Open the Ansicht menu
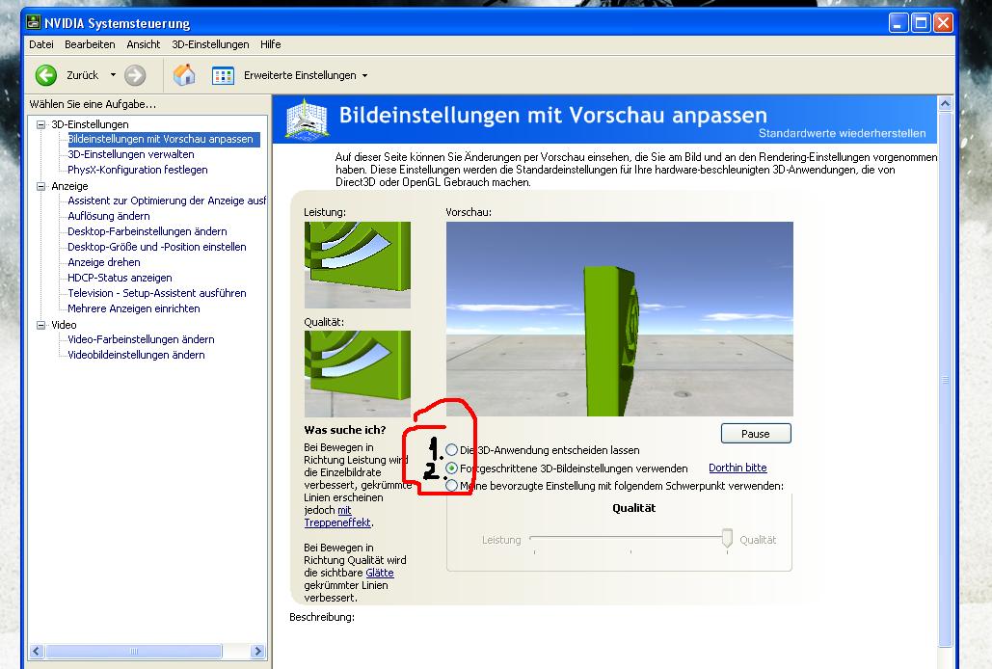992x669 pixels. coord(143,44)
